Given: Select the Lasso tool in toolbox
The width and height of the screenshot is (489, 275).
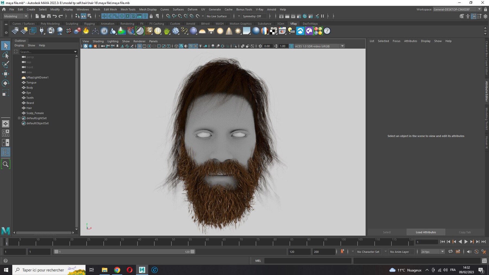Looking at the screenshot, I should 5,55.
